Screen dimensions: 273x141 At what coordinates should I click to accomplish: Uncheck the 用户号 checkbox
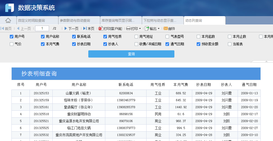click(11, 36)
